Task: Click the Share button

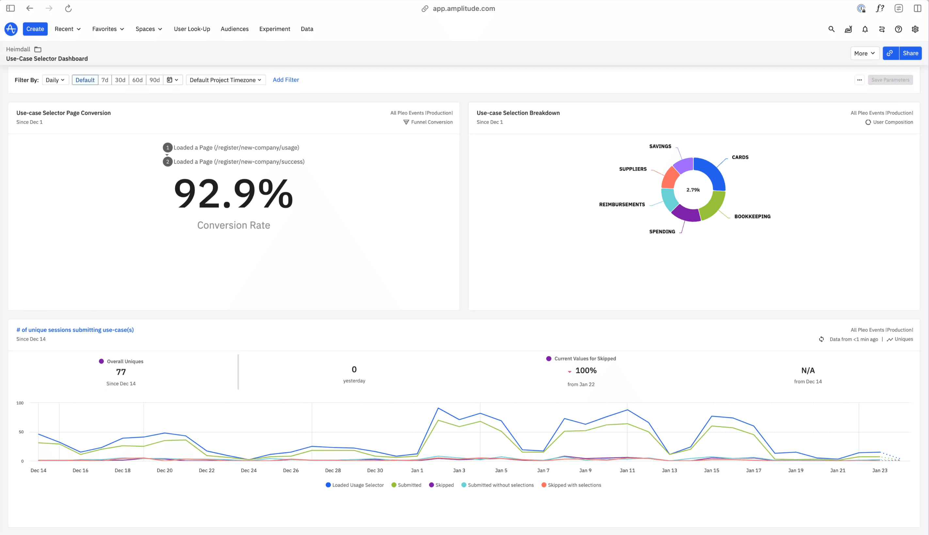Action: 910,53
